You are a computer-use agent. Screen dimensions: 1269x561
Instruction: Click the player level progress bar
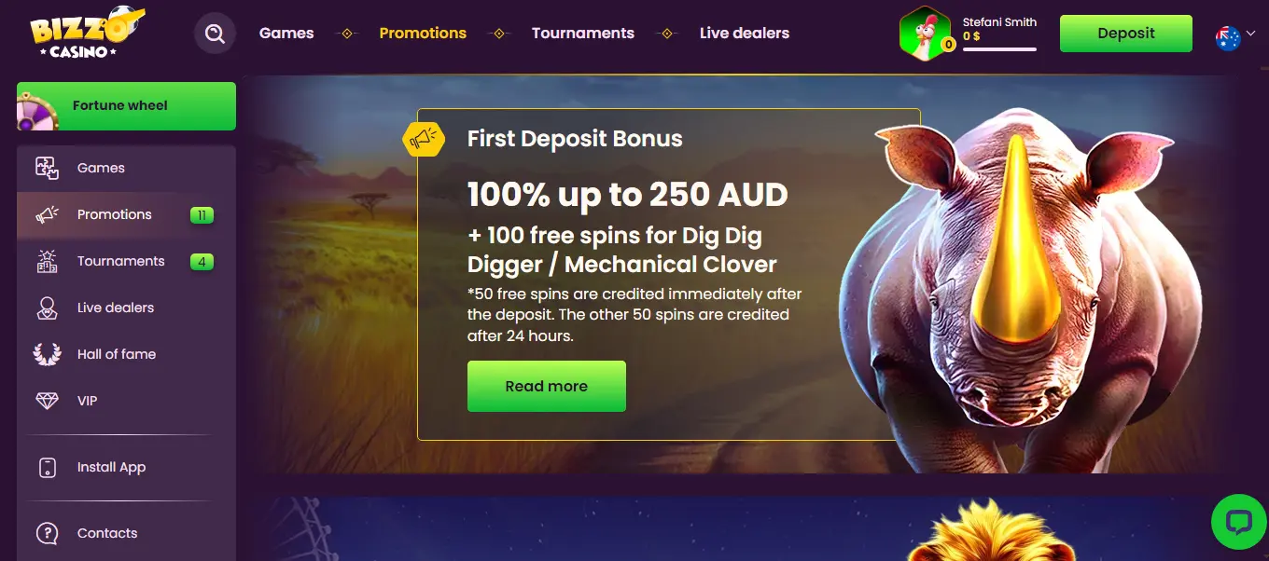[x=999, y=49]
